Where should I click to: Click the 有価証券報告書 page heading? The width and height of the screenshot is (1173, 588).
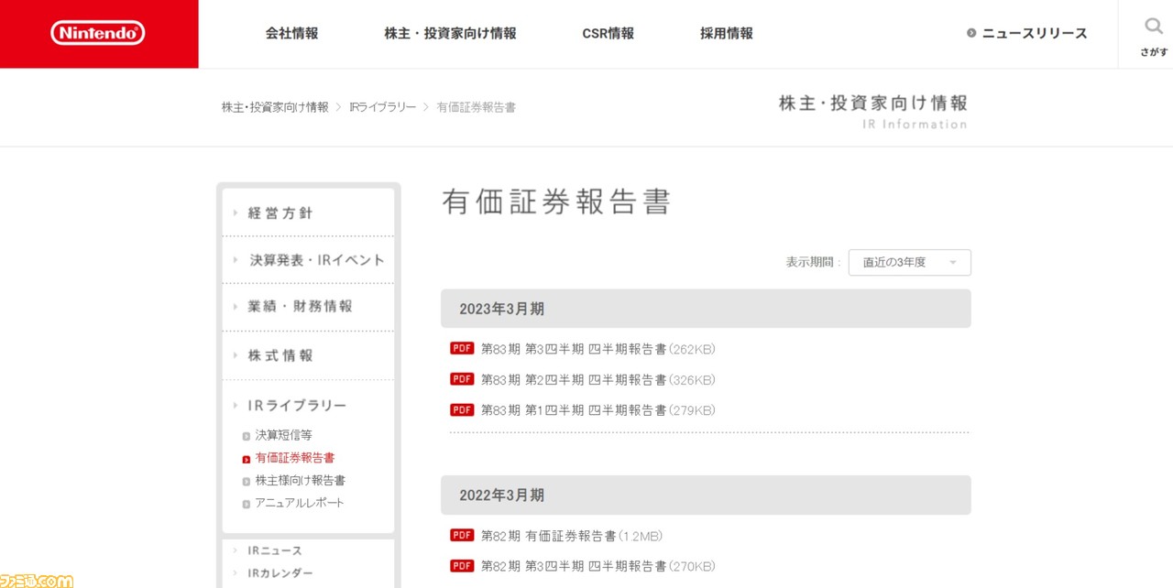coord(556,201)
